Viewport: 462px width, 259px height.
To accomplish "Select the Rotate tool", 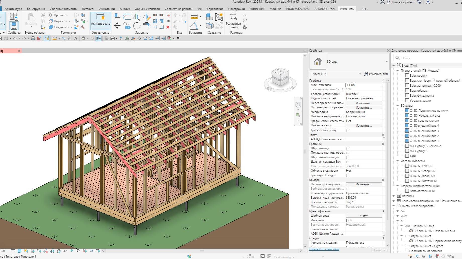I will tap(136, 26).
